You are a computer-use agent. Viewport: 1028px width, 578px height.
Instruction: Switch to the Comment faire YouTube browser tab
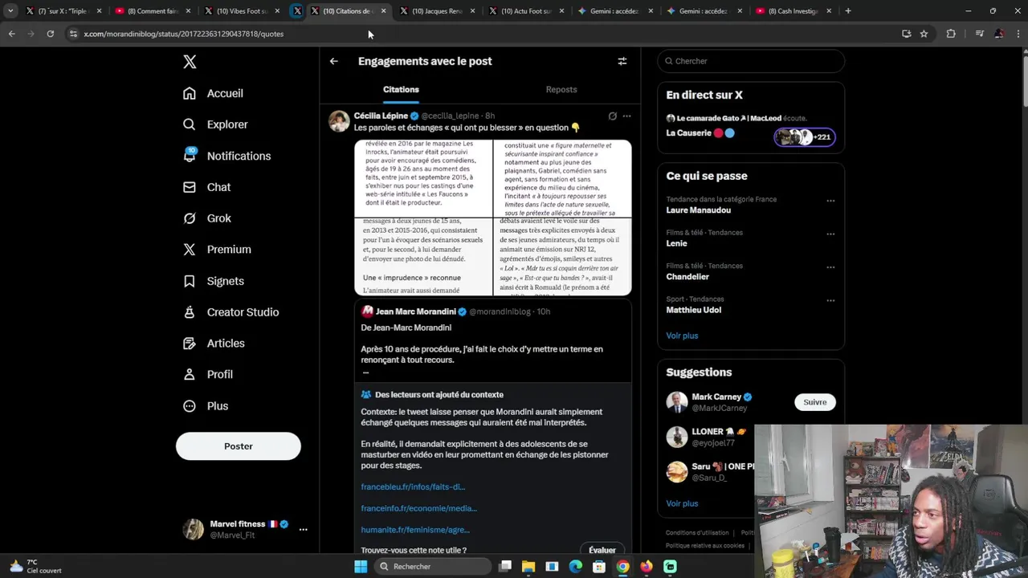tap(153, 11)
